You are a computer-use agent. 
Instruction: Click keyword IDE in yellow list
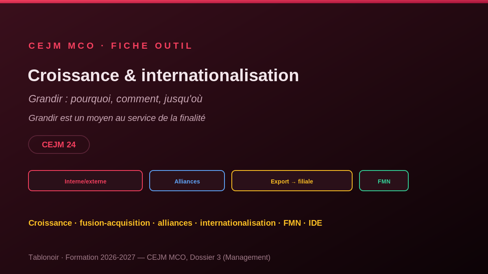(315, 223)
